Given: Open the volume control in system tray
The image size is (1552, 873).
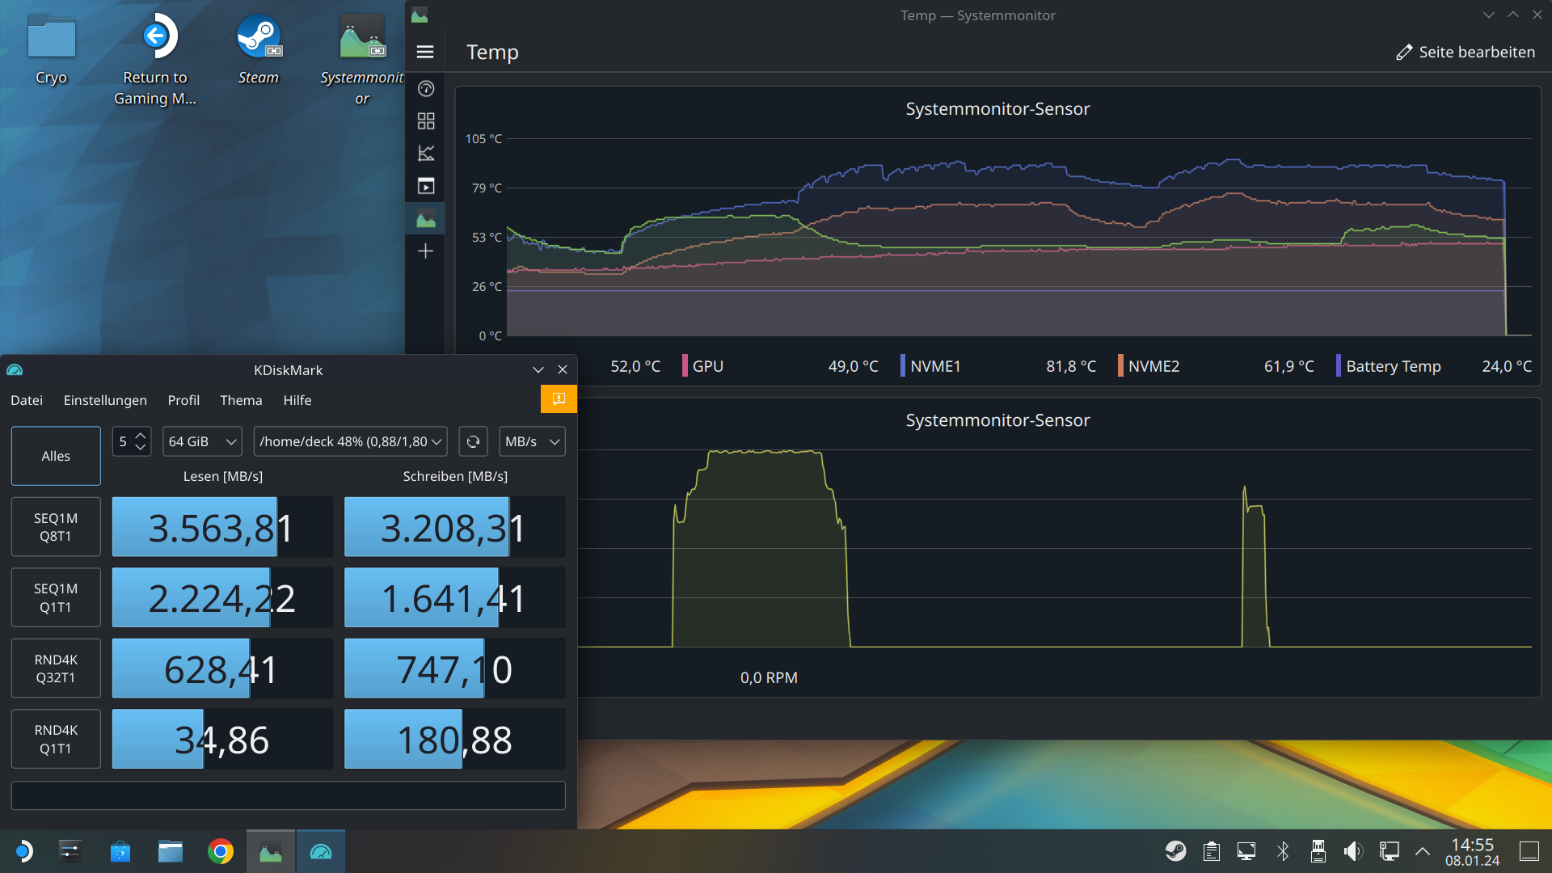Looking at the screenshot, I should (1352, 851).
